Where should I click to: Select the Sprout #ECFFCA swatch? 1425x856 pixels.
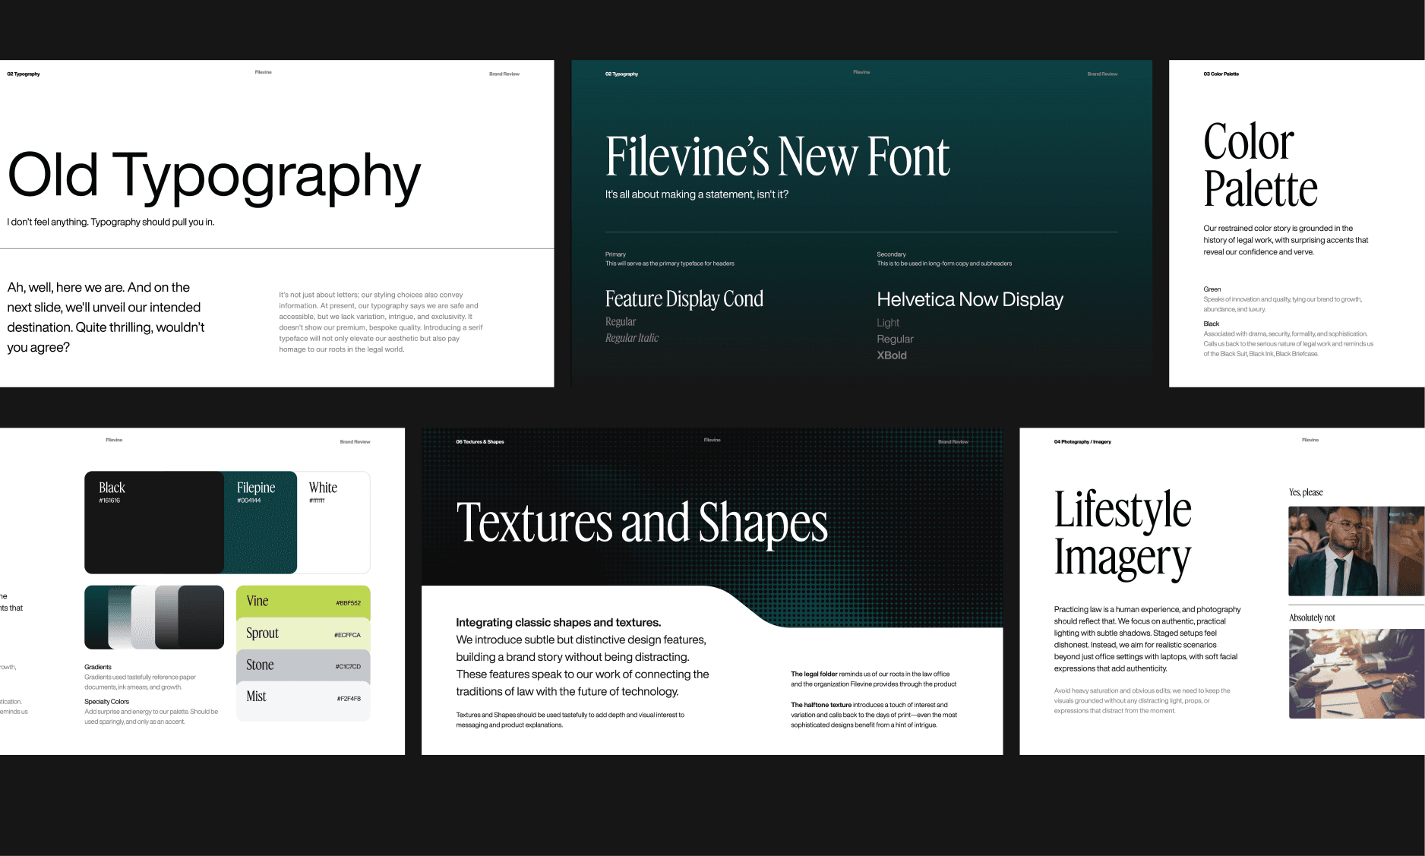point(303,633)
